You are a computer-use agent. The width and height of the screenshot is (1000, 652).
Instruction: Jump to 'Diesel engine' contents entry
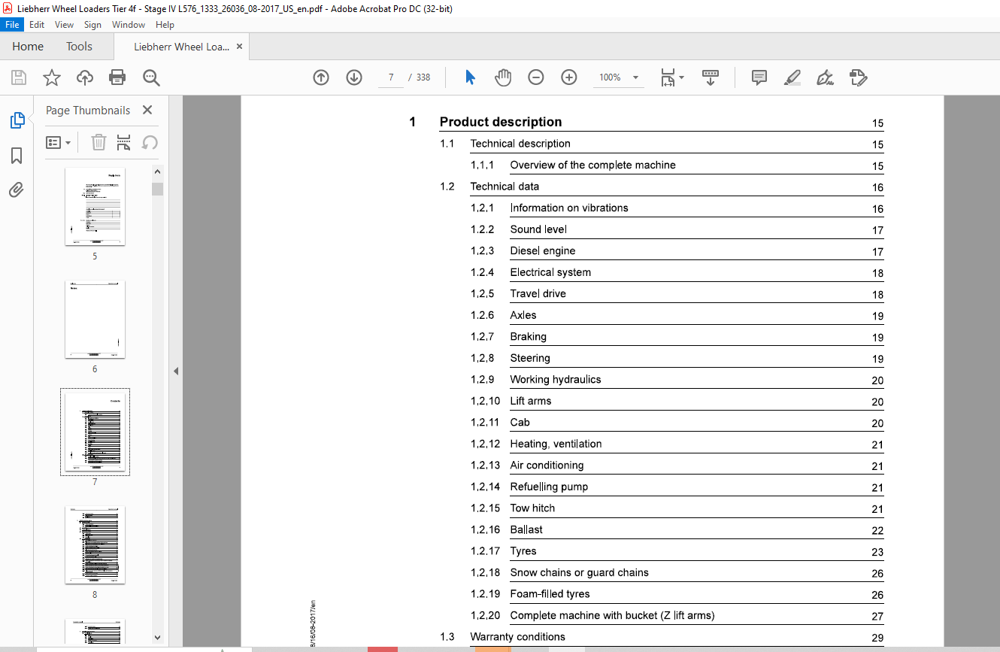coord(543,250)
